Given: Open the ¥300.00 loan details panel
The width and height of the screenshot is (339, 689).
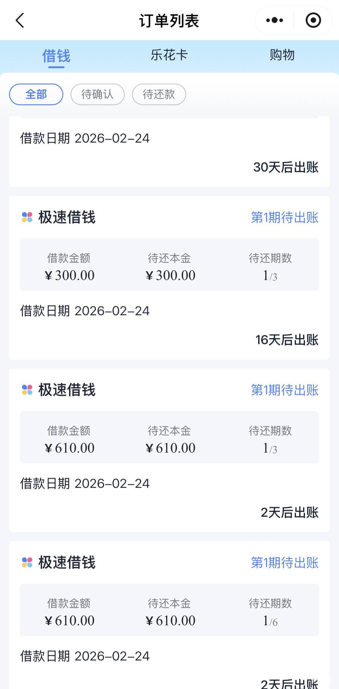Looking at the screenshot, I should click(169, 265).
